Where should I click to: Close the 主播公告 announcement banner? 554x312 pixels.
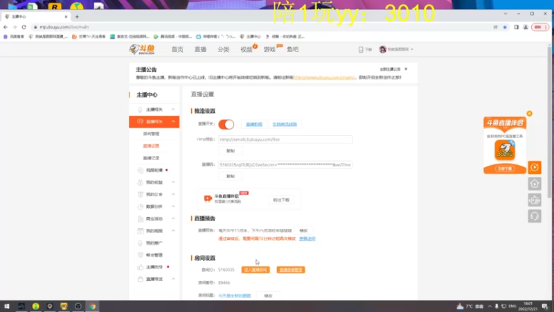[406, 69]
